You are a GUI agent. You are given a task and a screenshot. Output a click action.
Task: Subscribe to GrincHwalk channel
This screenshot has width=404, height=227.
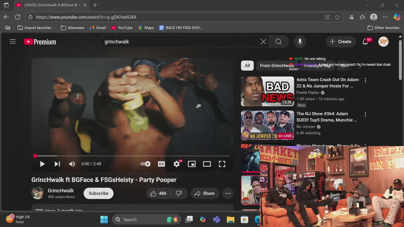pos(98,194)
